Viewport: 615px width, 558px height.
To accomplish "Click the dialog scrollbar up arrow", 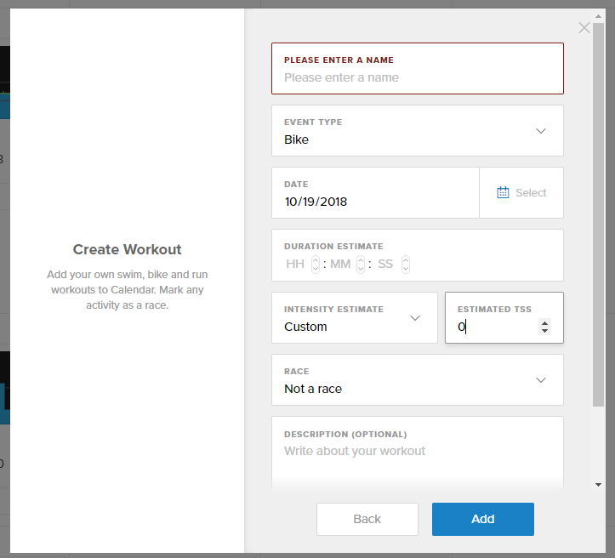I will 598,16.
